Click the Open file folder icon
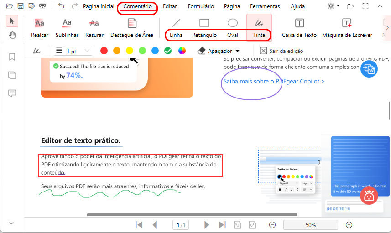 [x=10, y=6]
